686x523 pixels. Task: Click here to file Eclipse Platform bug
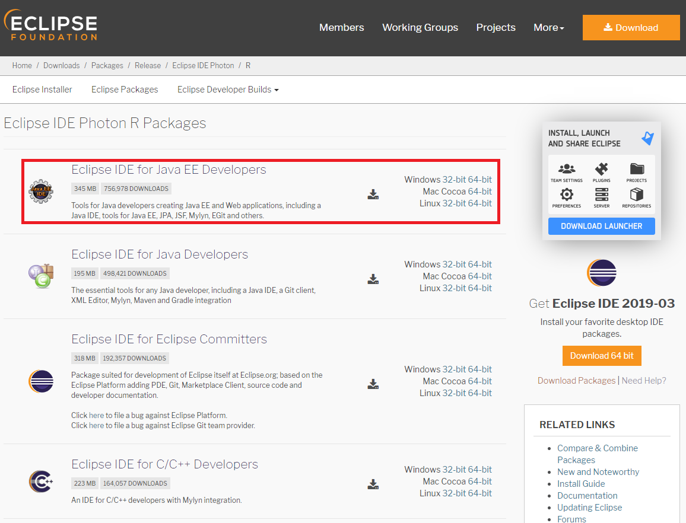coord(96,416)
